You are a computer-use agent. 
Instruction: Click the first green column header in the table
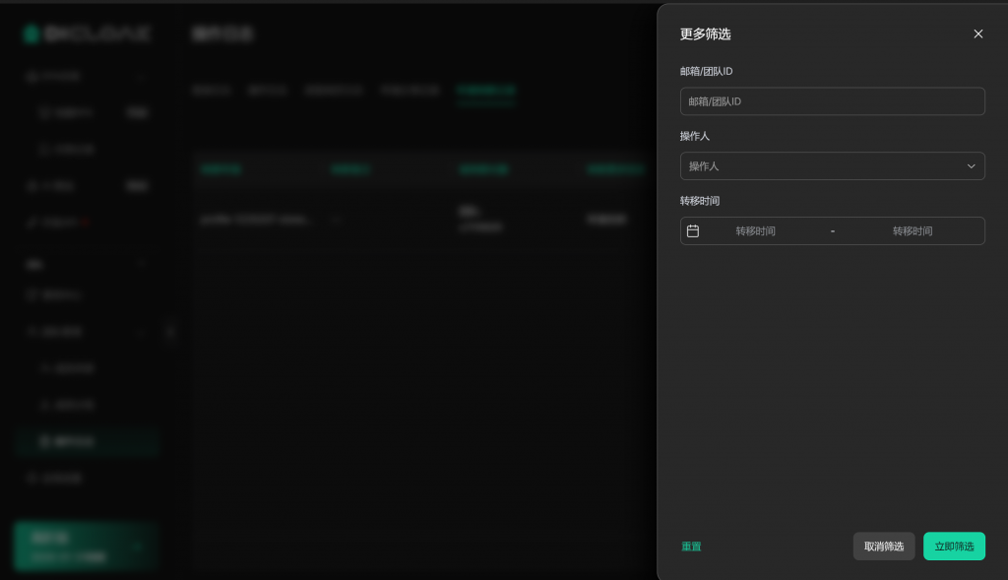(x=221, y=169)
